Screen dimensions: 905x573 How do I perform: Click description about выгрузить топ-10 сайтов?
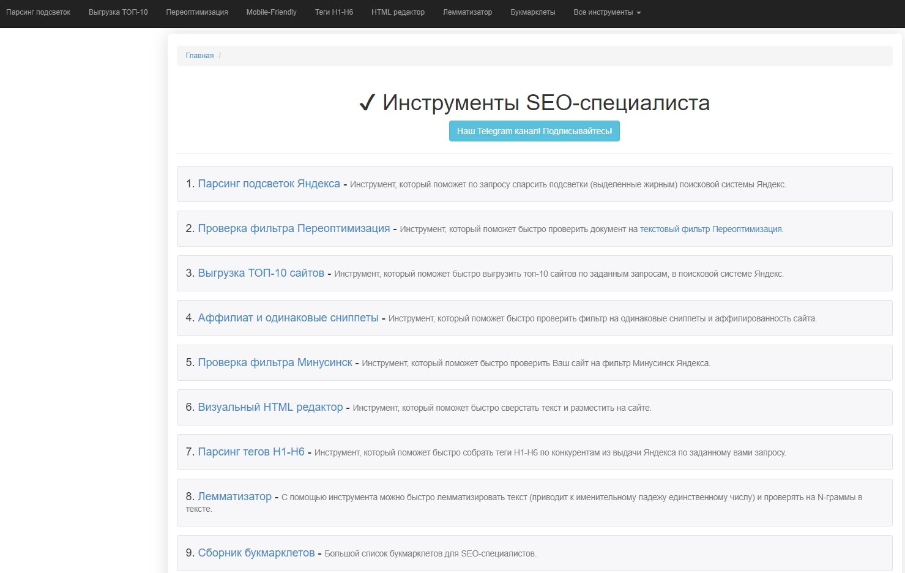pos(559,274)
